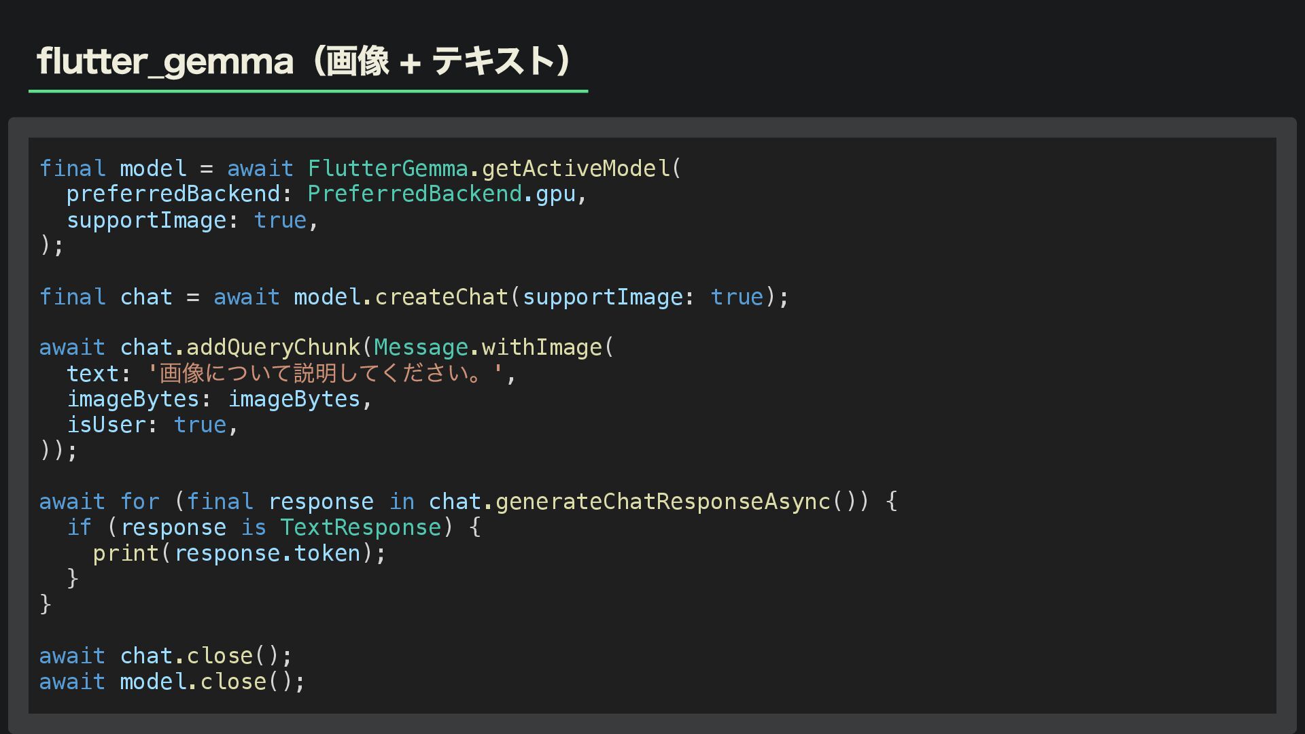
Task: Click the TextResponse type name
Action: [x=360, y=527]
